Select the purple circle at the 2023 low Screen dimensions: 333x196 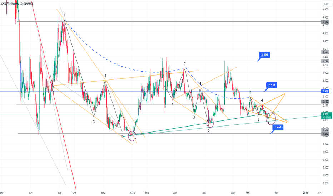point(132,136)
